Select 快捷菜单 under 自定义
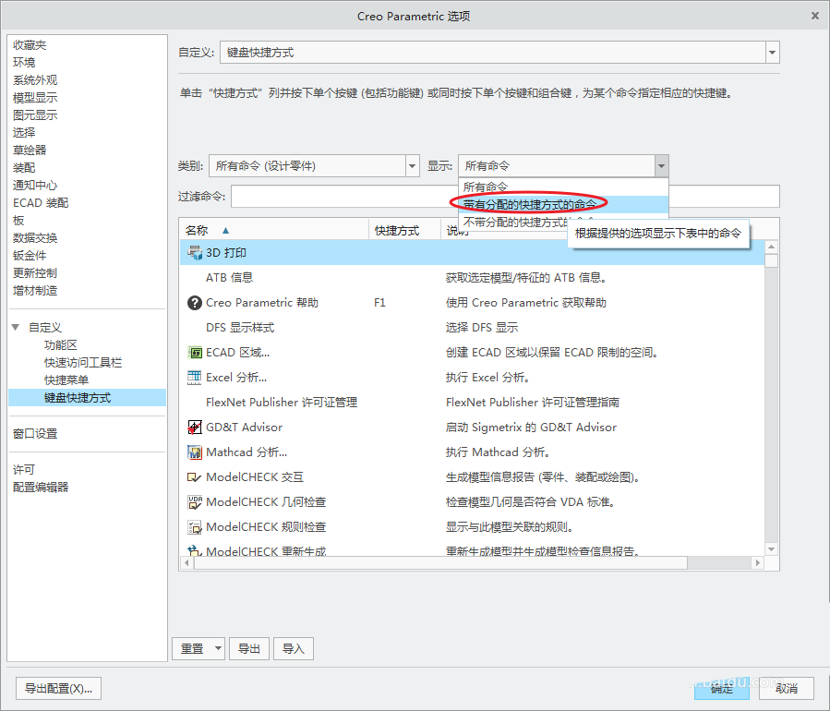Viewport: 830px width, 711px height. point(66,380)
